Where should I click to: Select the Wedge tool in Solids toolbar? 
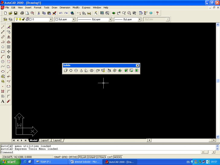click(86, 70)
